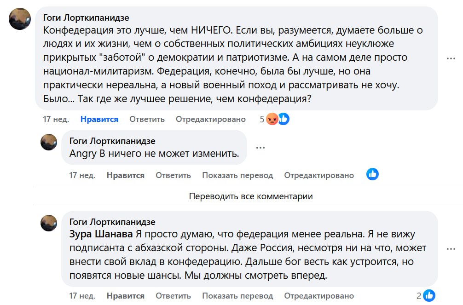This screenshot has width=463, height=305.
Task: Toggle "Нравится" on the first comment
Action: coord(99,119)
